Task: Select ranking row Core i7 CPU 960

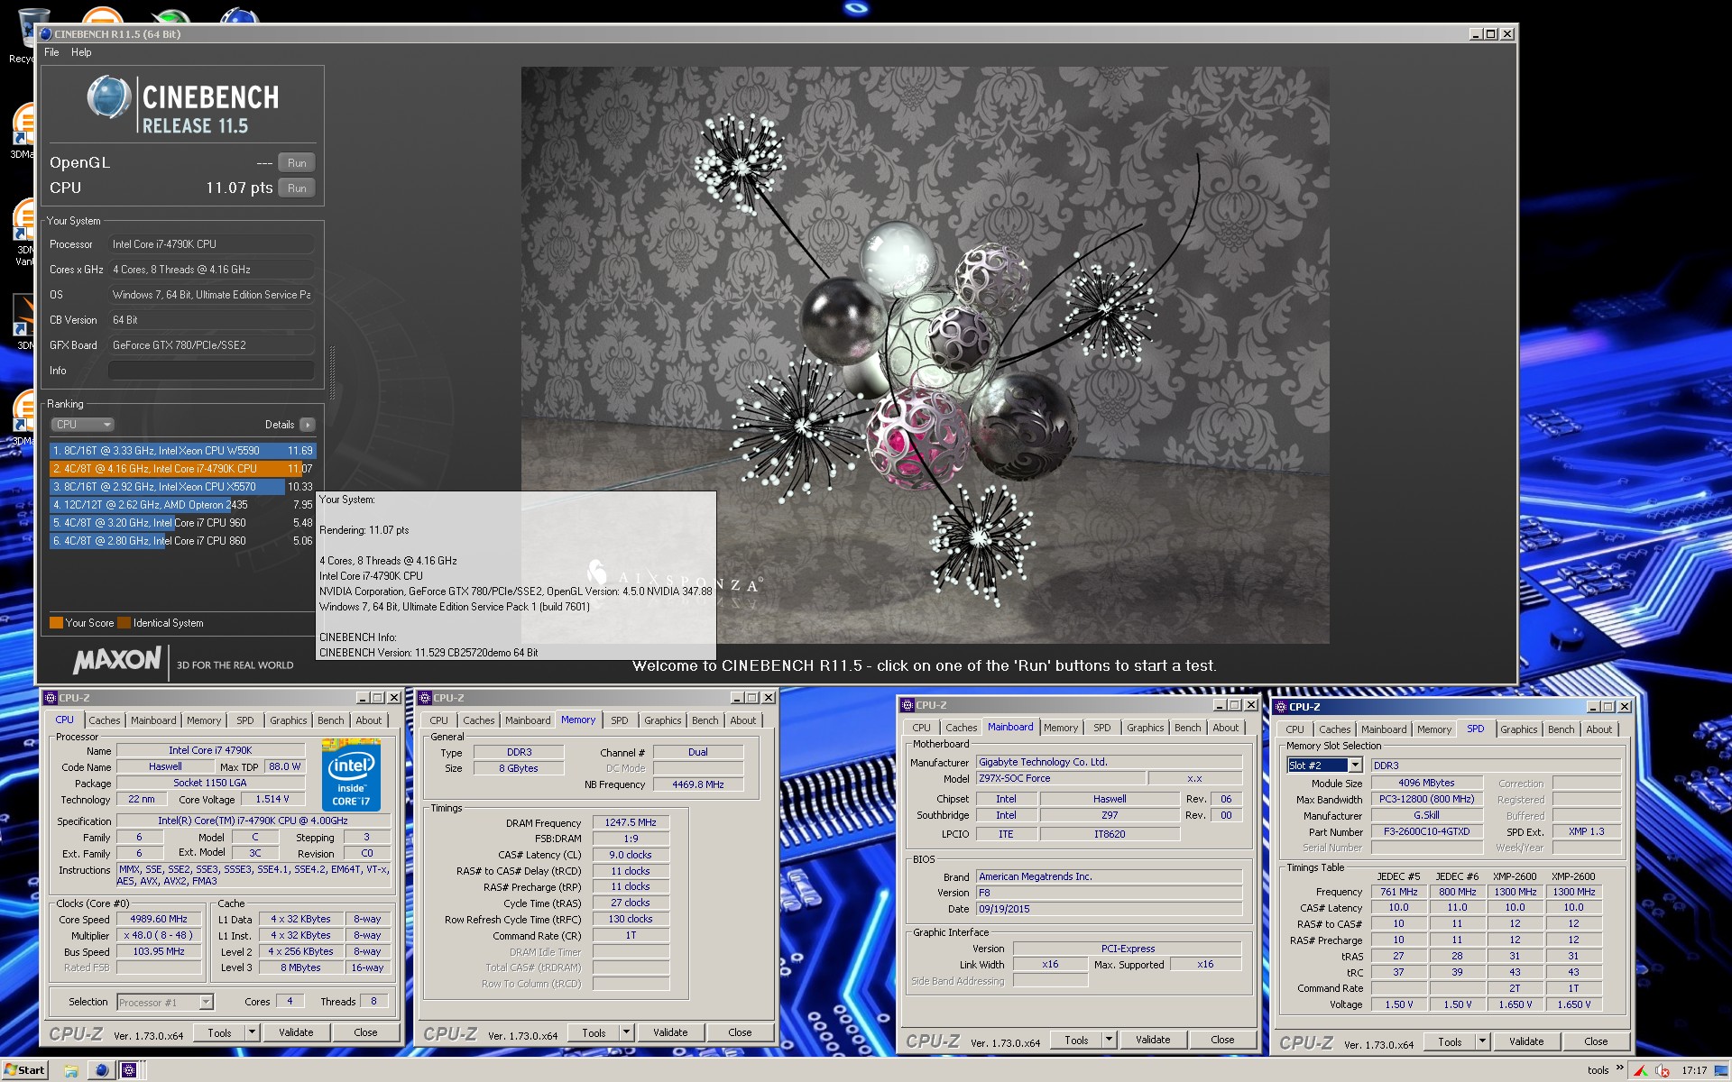Action: click(182, 523)
